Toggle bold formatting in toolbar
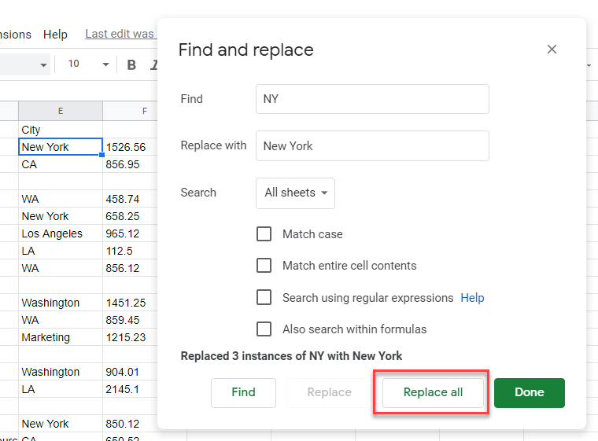This screenshot has height=441, width=598. pos(131,64)
